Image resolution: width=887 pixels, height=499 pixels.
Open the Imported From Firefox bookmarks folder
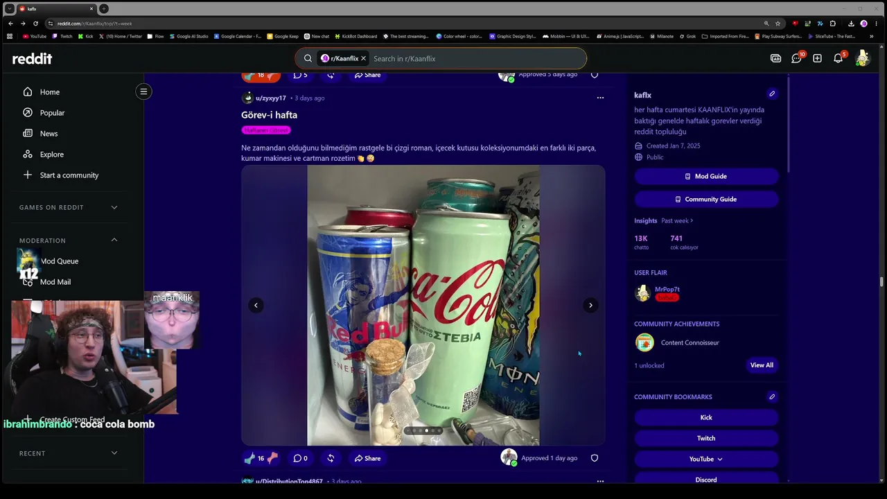pos(725,36)
